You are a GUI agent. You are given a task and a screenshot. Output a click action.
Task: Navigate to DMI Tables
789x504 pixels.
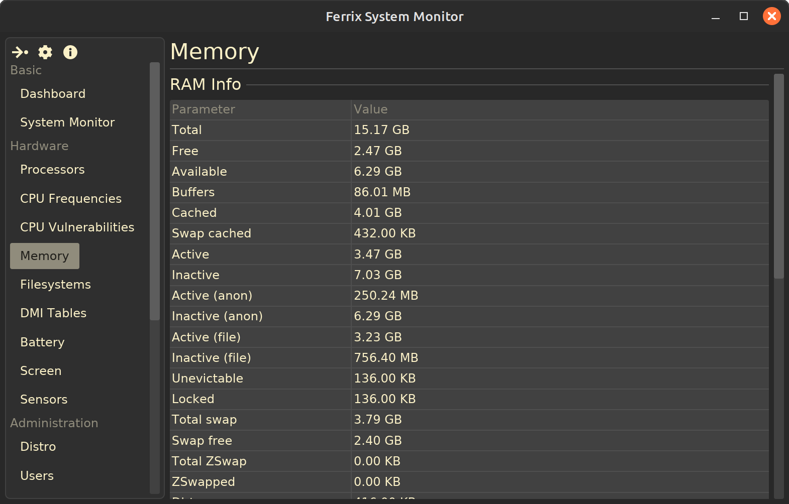(53, 313)
